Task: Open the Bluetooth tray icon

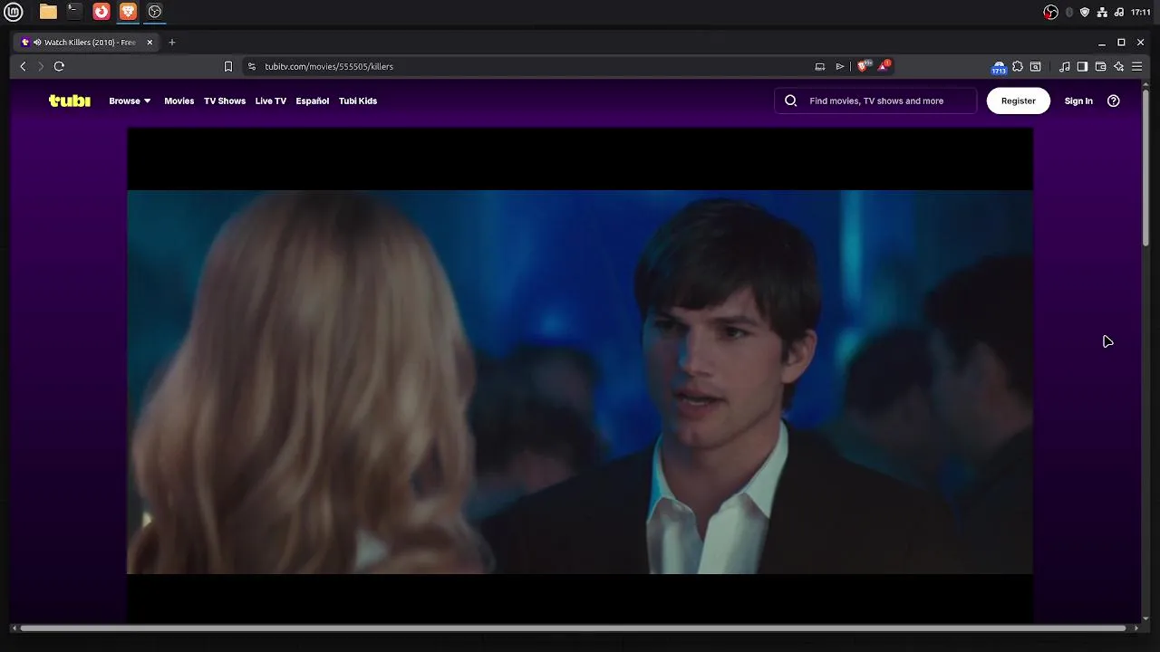Action: coord(1069,12)
